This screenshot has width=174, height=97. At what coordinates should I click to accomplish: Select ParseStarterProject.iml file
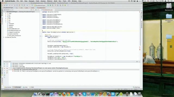click(x=14, y=30)
